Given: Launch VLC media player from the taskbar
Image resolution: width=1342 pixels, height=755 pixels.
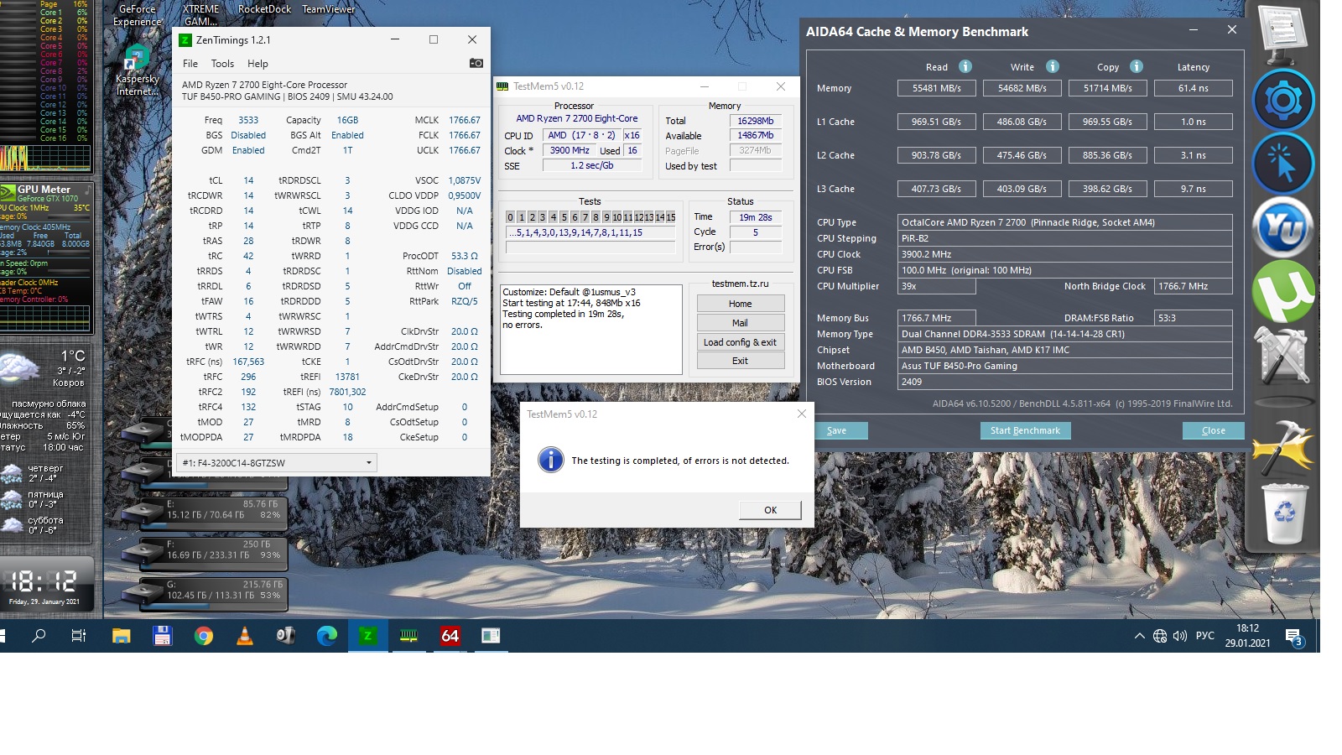Looking at the screenshot, I should pyautogui.click(x=245, y=636).
